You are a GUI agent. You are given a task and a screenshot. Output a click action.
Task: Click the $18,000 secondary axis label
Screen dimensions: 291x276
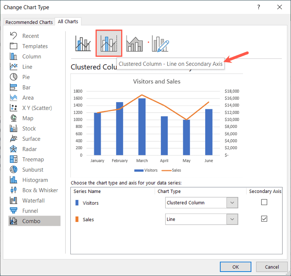coord(232,91)
